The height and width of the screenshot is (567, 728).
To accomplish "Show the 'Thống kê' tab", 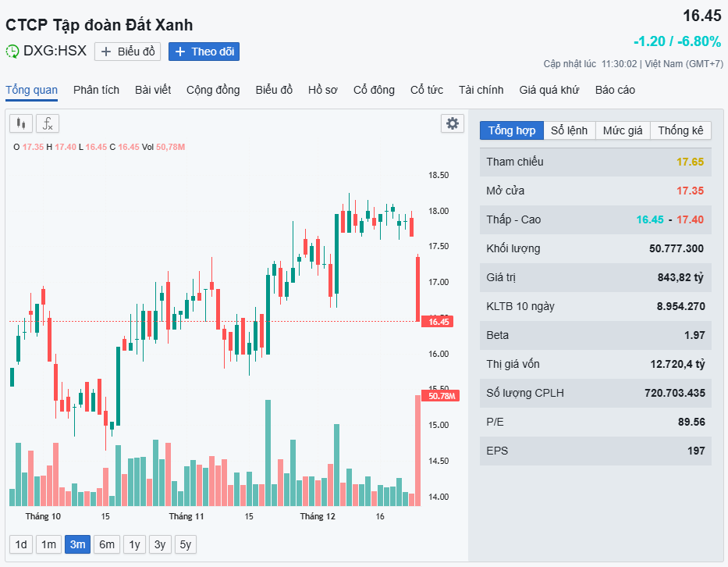I will 680,130.
